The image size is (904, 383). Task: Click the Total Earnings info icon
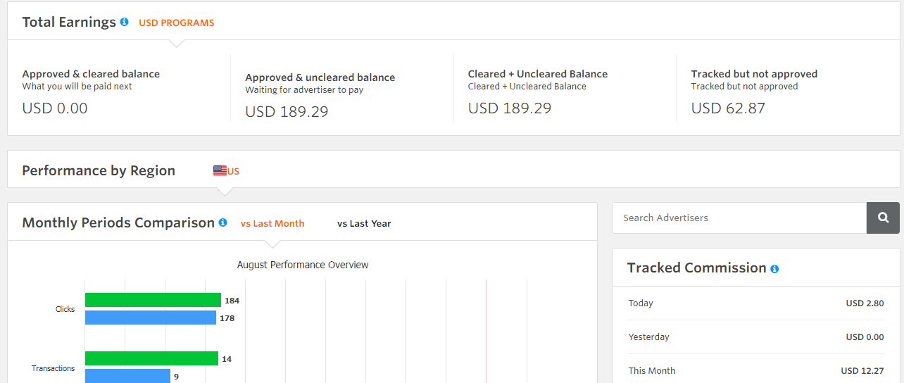click(125, 22)
